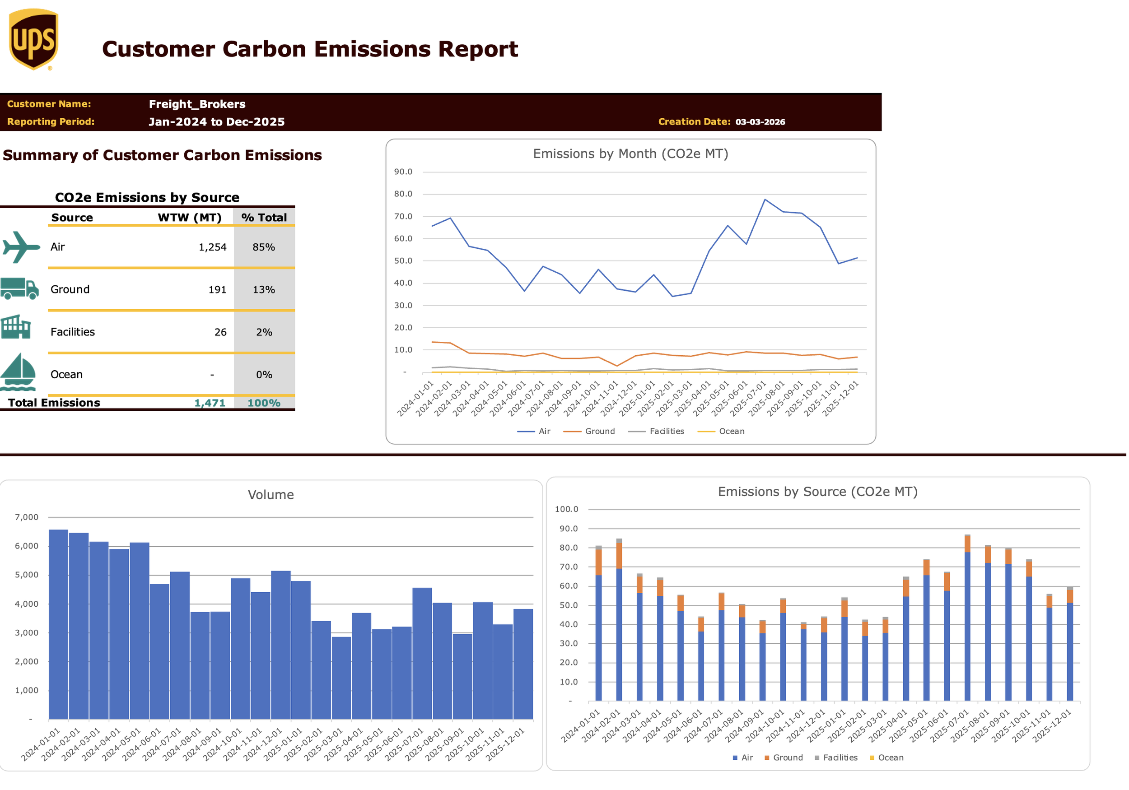
Task: Click the creation date value 03-03-2026
Action: click(760, 122)
